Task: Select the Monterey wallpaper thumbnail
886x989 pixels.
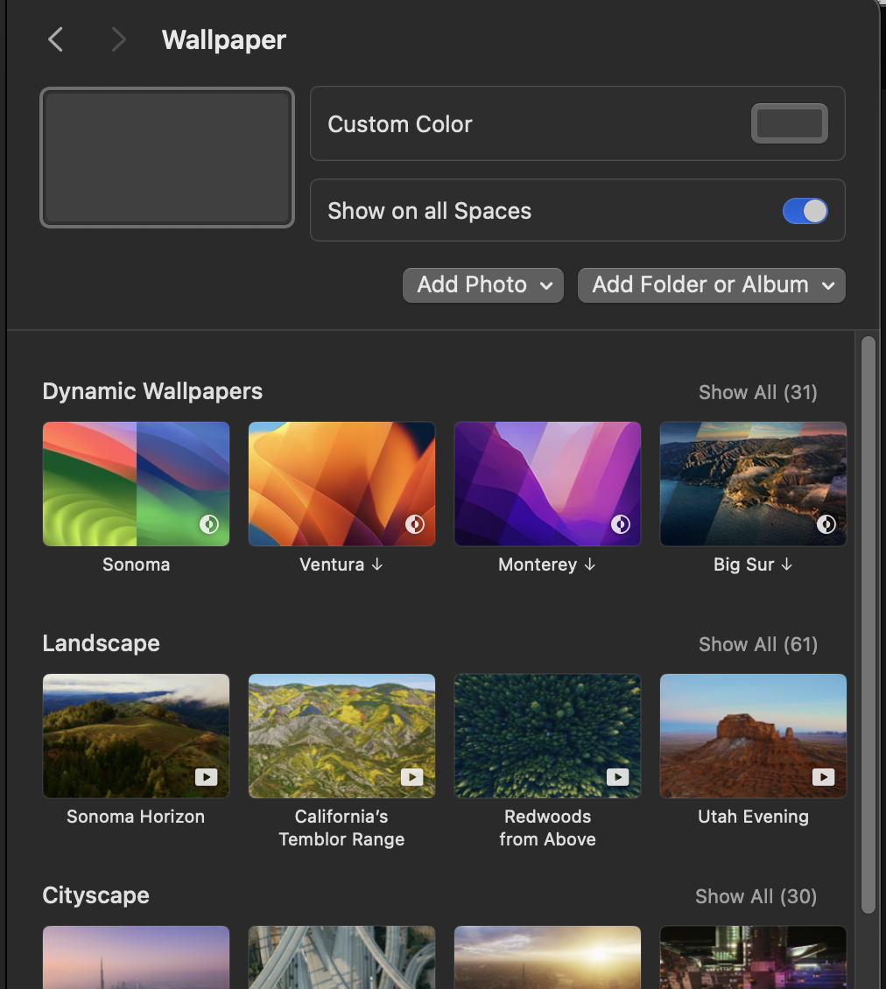Action: coord(547,484)
